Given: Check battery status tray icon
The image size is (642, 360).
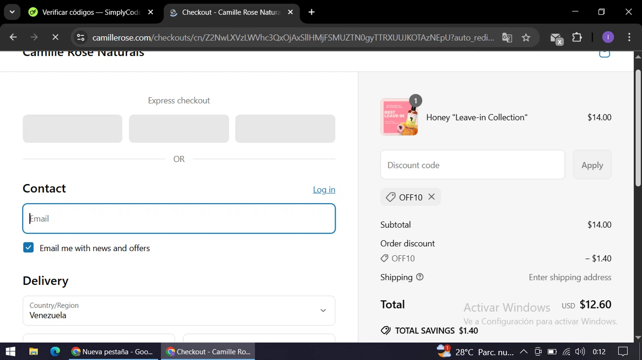Looking at the screenshot, I should (x=552, y=351).
